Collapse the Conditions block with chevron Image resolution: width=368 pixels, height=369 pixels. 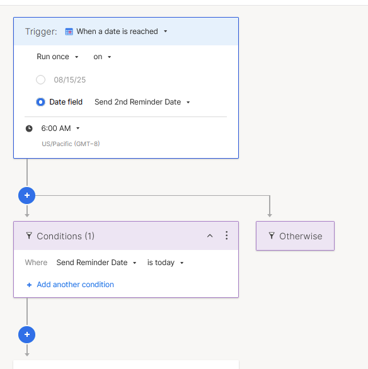(x=210, y=236)
